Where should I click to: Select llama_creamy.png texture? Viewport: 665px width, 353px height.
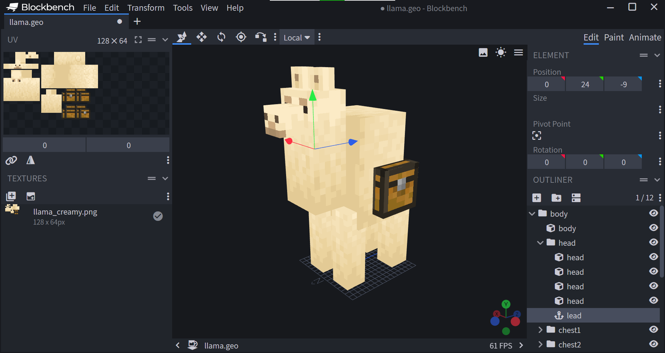coord(86,217)
